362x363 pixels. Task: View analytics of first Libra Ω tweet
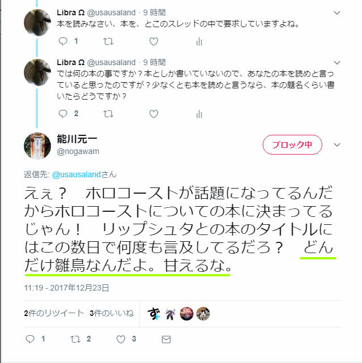tap(199, 42)
